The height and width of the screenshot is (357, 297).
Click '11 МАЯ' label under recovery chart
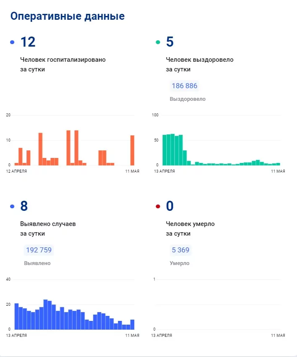point(278,171)
